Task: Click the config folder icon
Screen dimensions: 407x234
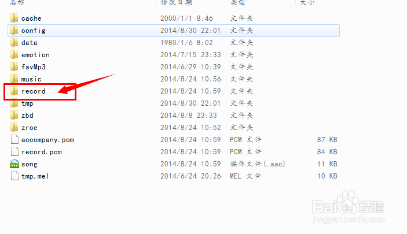Action: click(14, 30)
